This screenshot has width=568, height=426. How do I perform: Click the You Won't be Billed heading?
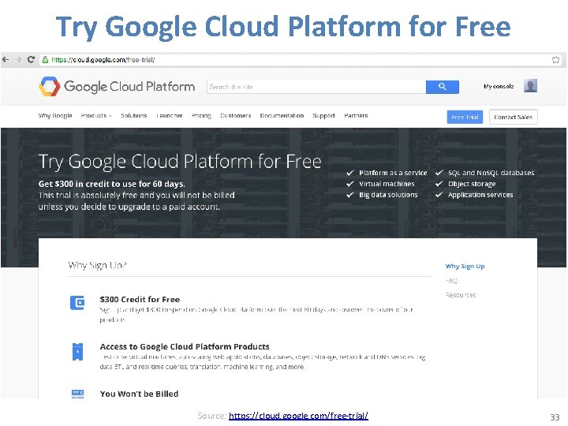(139, 394)
